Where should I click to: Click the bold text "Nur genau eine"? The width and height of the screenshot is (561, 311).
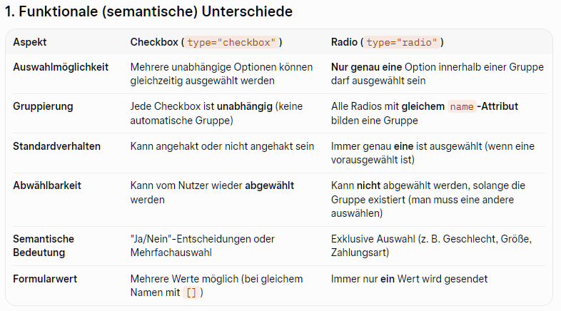click(365, 67)
